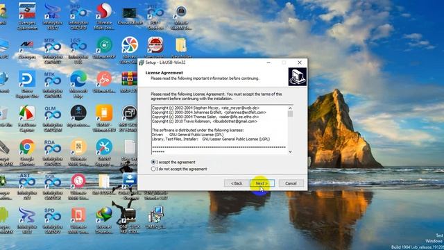Image resolution: width=444 pixels, height=250 pixels.
Task: Cancel the LibUSB-Win32 setup
Action: click(x=291, y=183)
